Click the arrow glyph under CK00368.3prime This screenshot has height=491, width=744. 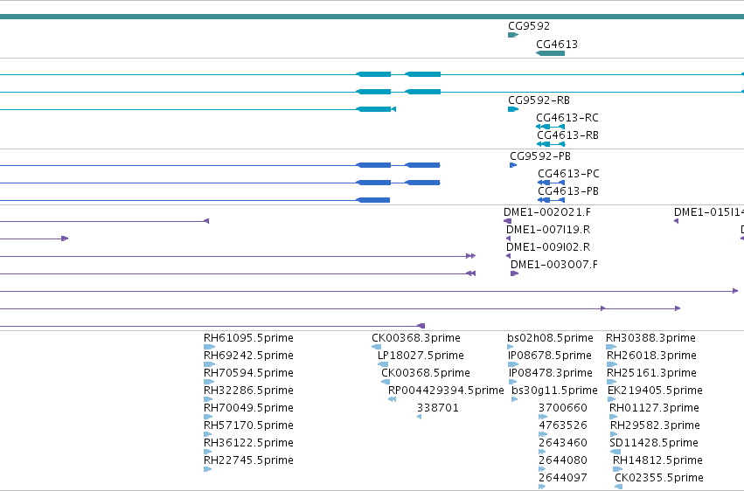pyautogui.click(x=376, y=347)
